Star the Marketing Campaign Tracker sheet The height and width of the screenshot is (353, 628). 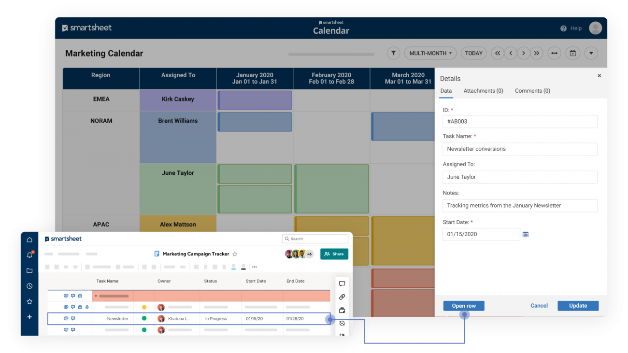[x=235, y=254]
